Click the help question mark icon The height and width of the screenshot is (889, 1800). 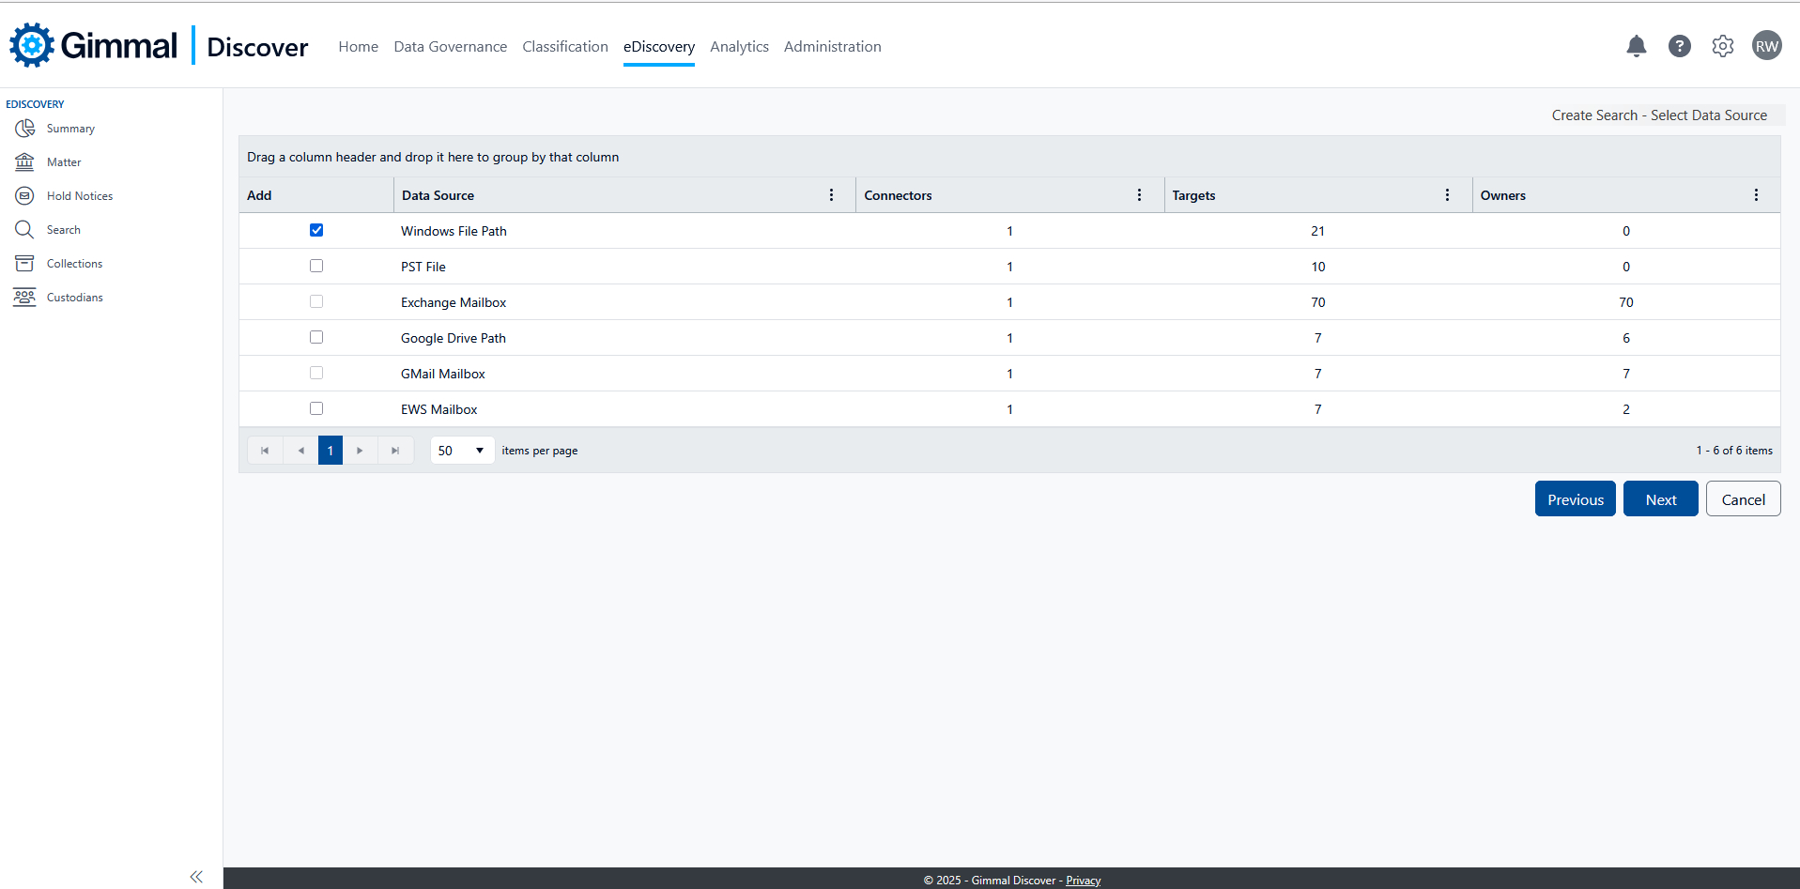[1679, 46]
